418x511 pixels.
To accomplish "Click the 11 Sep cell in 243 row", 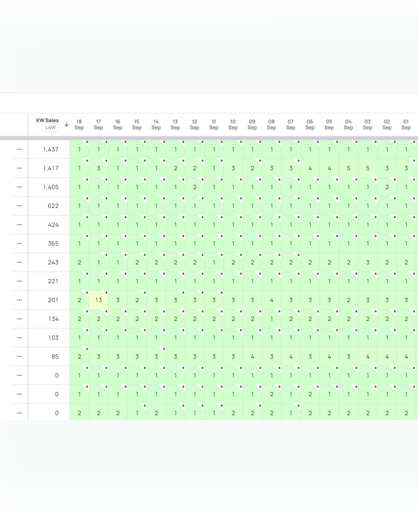I will (214, 262).
